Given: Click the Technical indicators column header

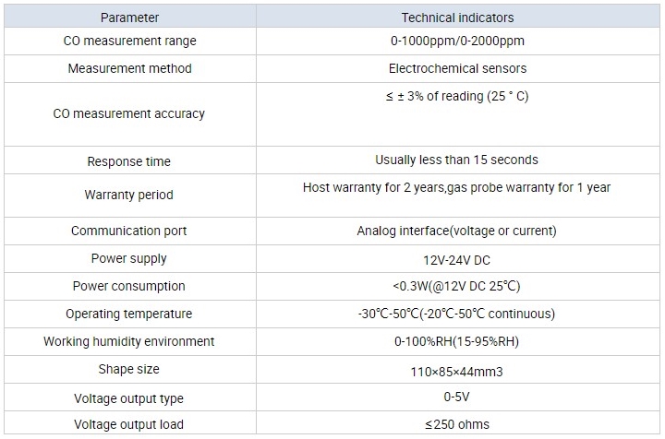Looking at the screenshot, I should coord(457,18).
